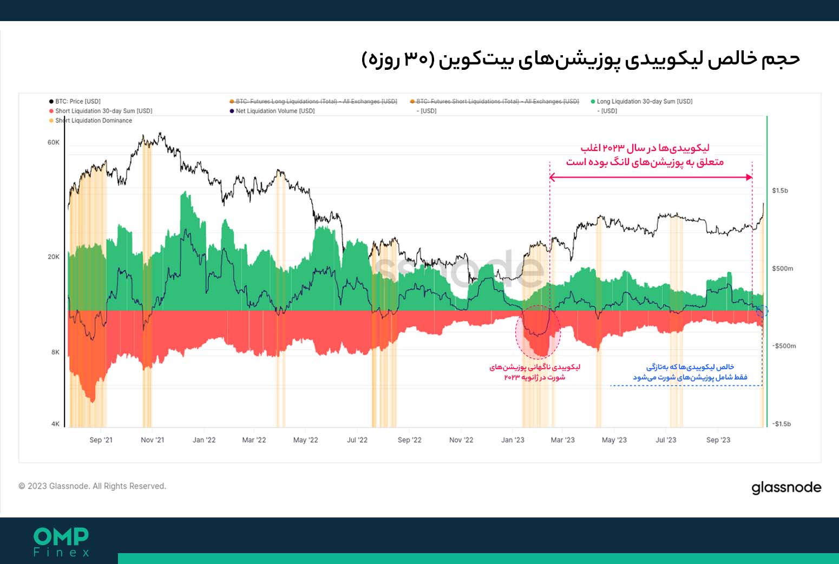The height and width of the screenshot is (564, 839).
Task: Select the Jul '22 x-axis label
Action: [x=357, y=440]
